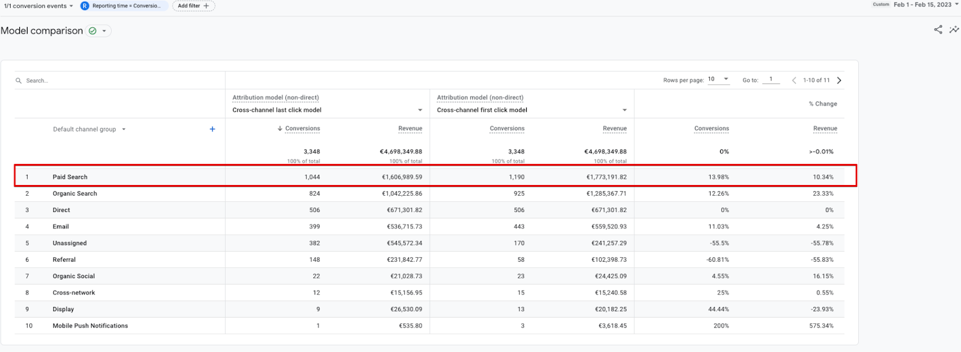Click the green checkmark status icon
This screenshot has width=961, height=352.
click(92, 31)
